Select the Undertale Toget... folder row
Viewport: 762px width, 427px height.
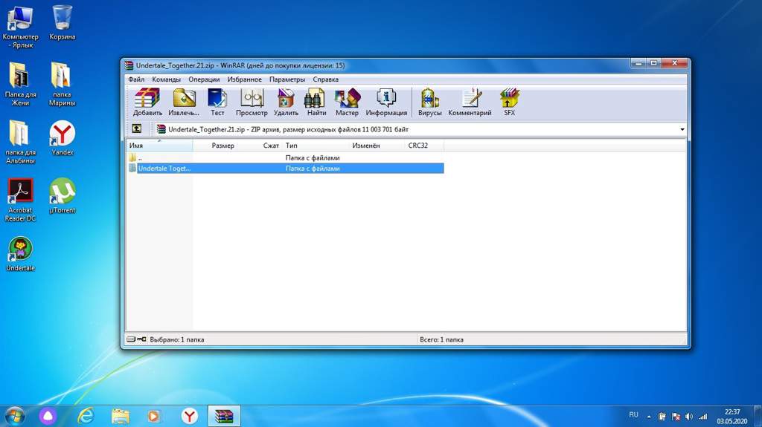285,169
